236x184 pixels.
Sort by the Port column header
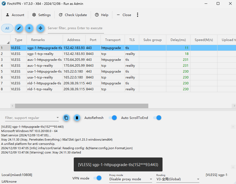[x=93, y=40]
